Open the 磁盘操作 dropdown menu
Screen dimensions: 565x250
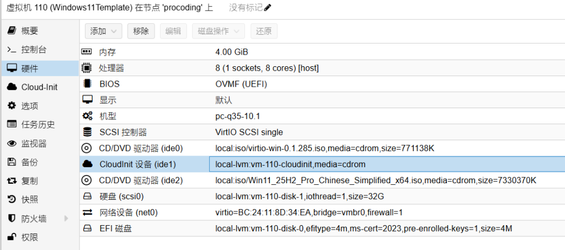(x=218, y=31)
